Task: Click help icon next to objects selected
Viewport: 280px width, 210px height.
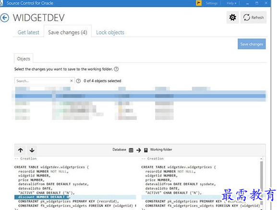Action: pyautogui.click(x=78, y=81)
